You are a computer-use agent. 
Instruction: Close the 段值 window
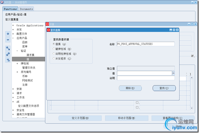click(195, 24)
